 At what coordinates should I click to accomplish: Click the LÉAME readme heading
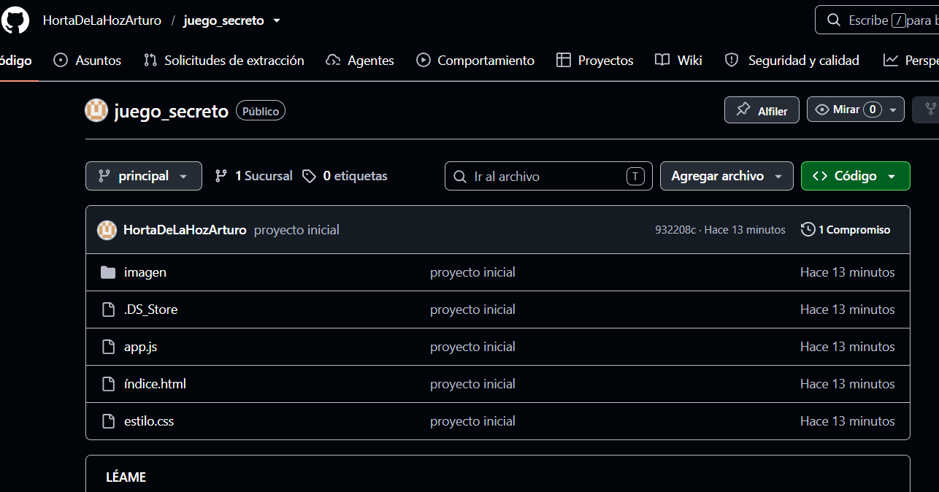[126, 477]
